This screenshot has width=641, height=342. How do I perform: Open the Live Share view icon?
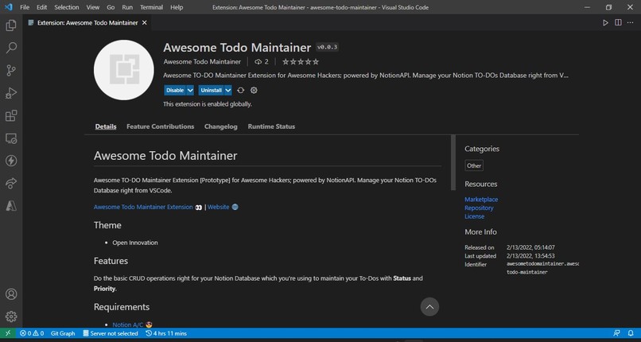point(11,184)
